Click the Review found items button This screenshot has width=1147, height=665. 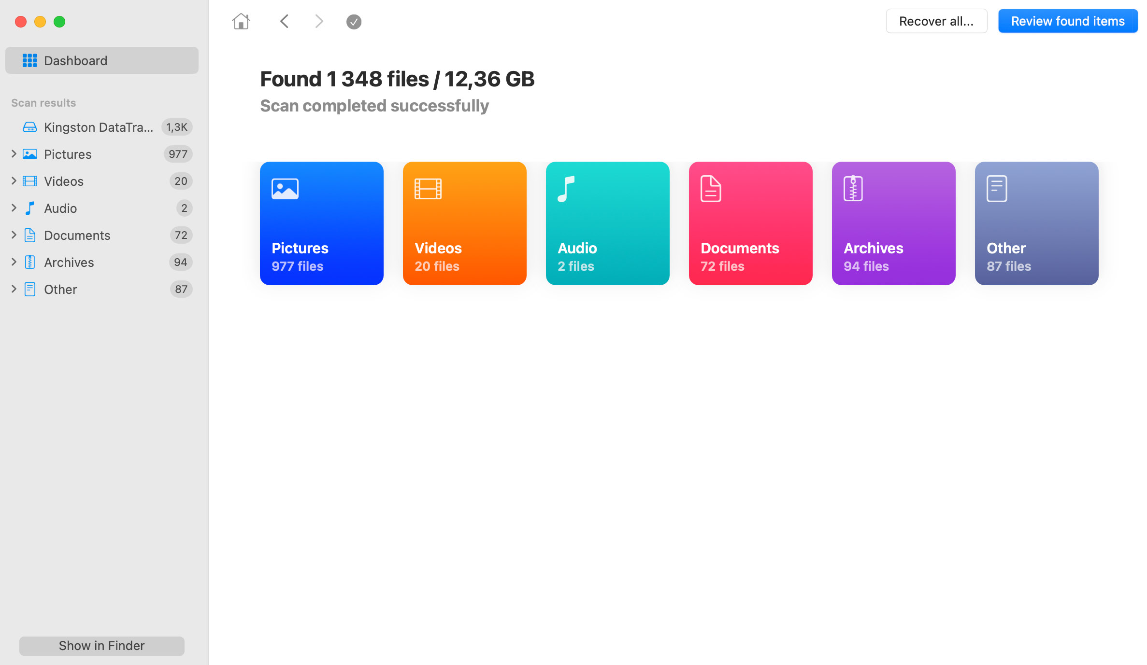pos(1068,21)
